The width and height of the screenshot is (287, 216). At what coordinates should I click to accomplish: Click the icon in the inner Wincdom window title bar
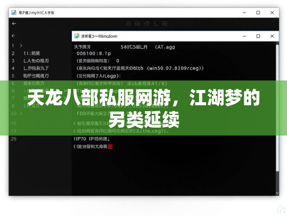click(77, 36)
